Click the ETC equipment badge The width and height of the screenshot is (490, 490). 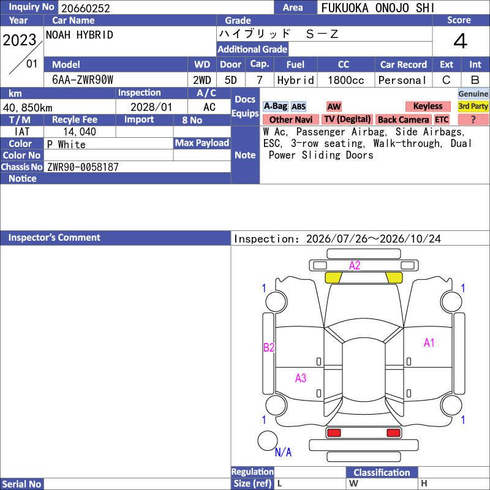coord(442,119)
